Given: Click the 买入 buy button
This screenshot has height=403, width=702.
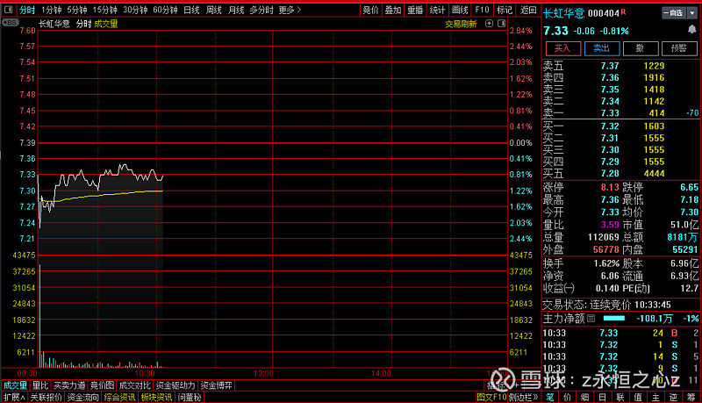Looking at the screenshot, I should pyautogui.click(x=562, y=48).
